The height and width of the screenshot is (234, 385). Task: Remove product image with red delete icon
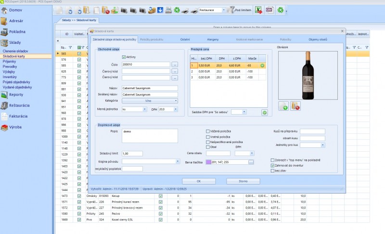295,105
